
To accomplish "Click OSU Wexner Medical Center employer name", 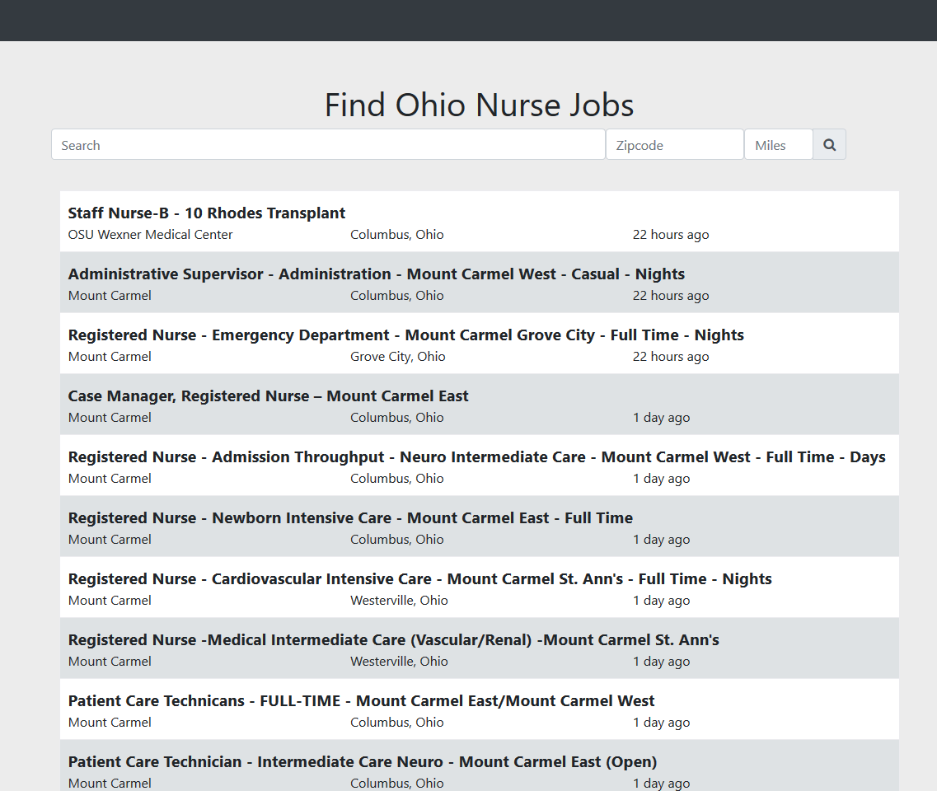I will 151,235.
